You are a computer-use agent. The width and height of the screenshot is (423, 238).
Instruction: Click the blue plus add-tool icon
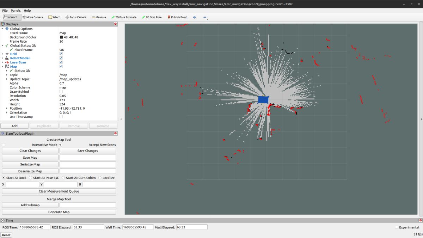(x=194, y=17)
